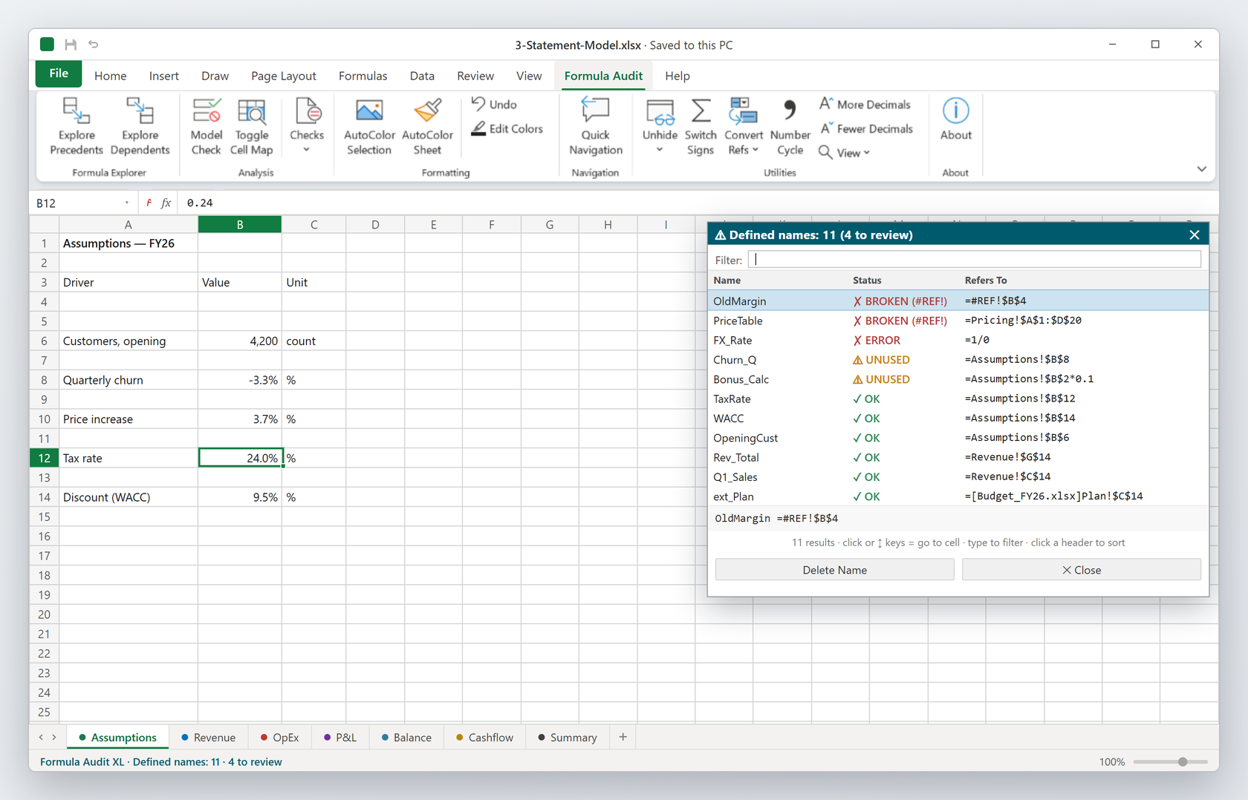Click More Decimals
Viewport: 1248px width, 800px height.
[x=865, y=105]
